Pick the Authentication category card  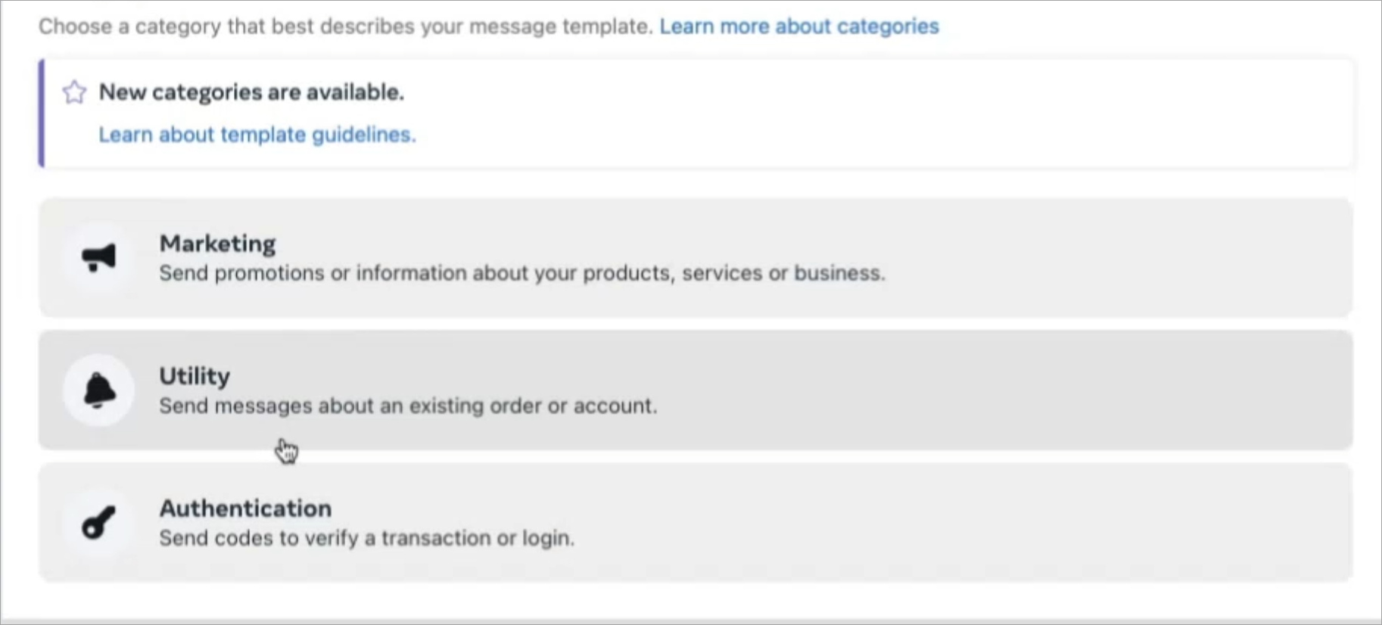(696, 522)
